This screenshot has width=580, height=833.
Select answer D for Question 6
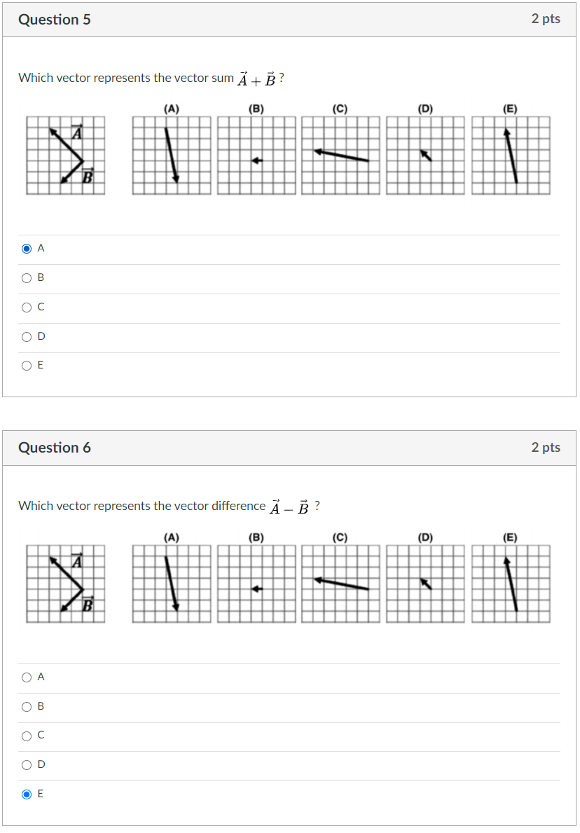[26, 764]
